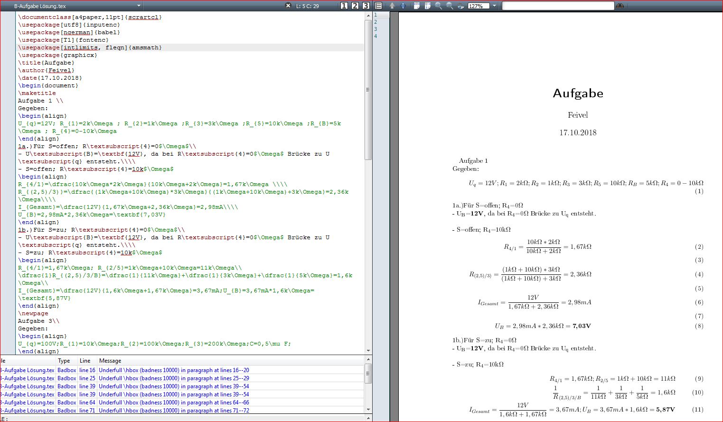Click equation number (11) in the PDF preview
This screenshot has width=723, height=422.
coord(697,409)
